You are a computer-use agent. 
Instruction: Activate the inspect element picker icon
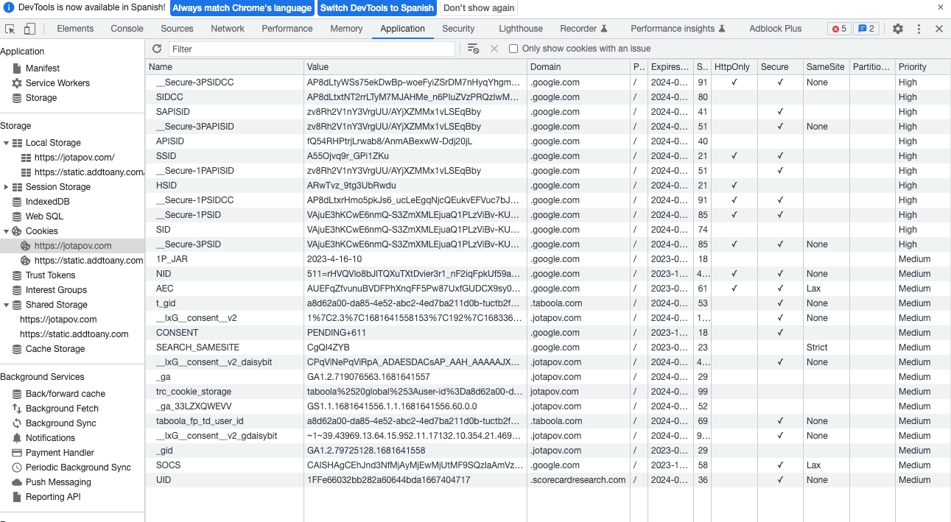pos(10,29)
